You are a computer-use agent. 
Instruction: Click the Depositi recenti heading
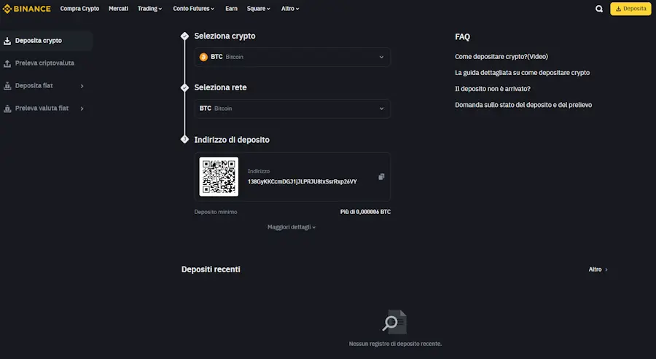(211, 269)
